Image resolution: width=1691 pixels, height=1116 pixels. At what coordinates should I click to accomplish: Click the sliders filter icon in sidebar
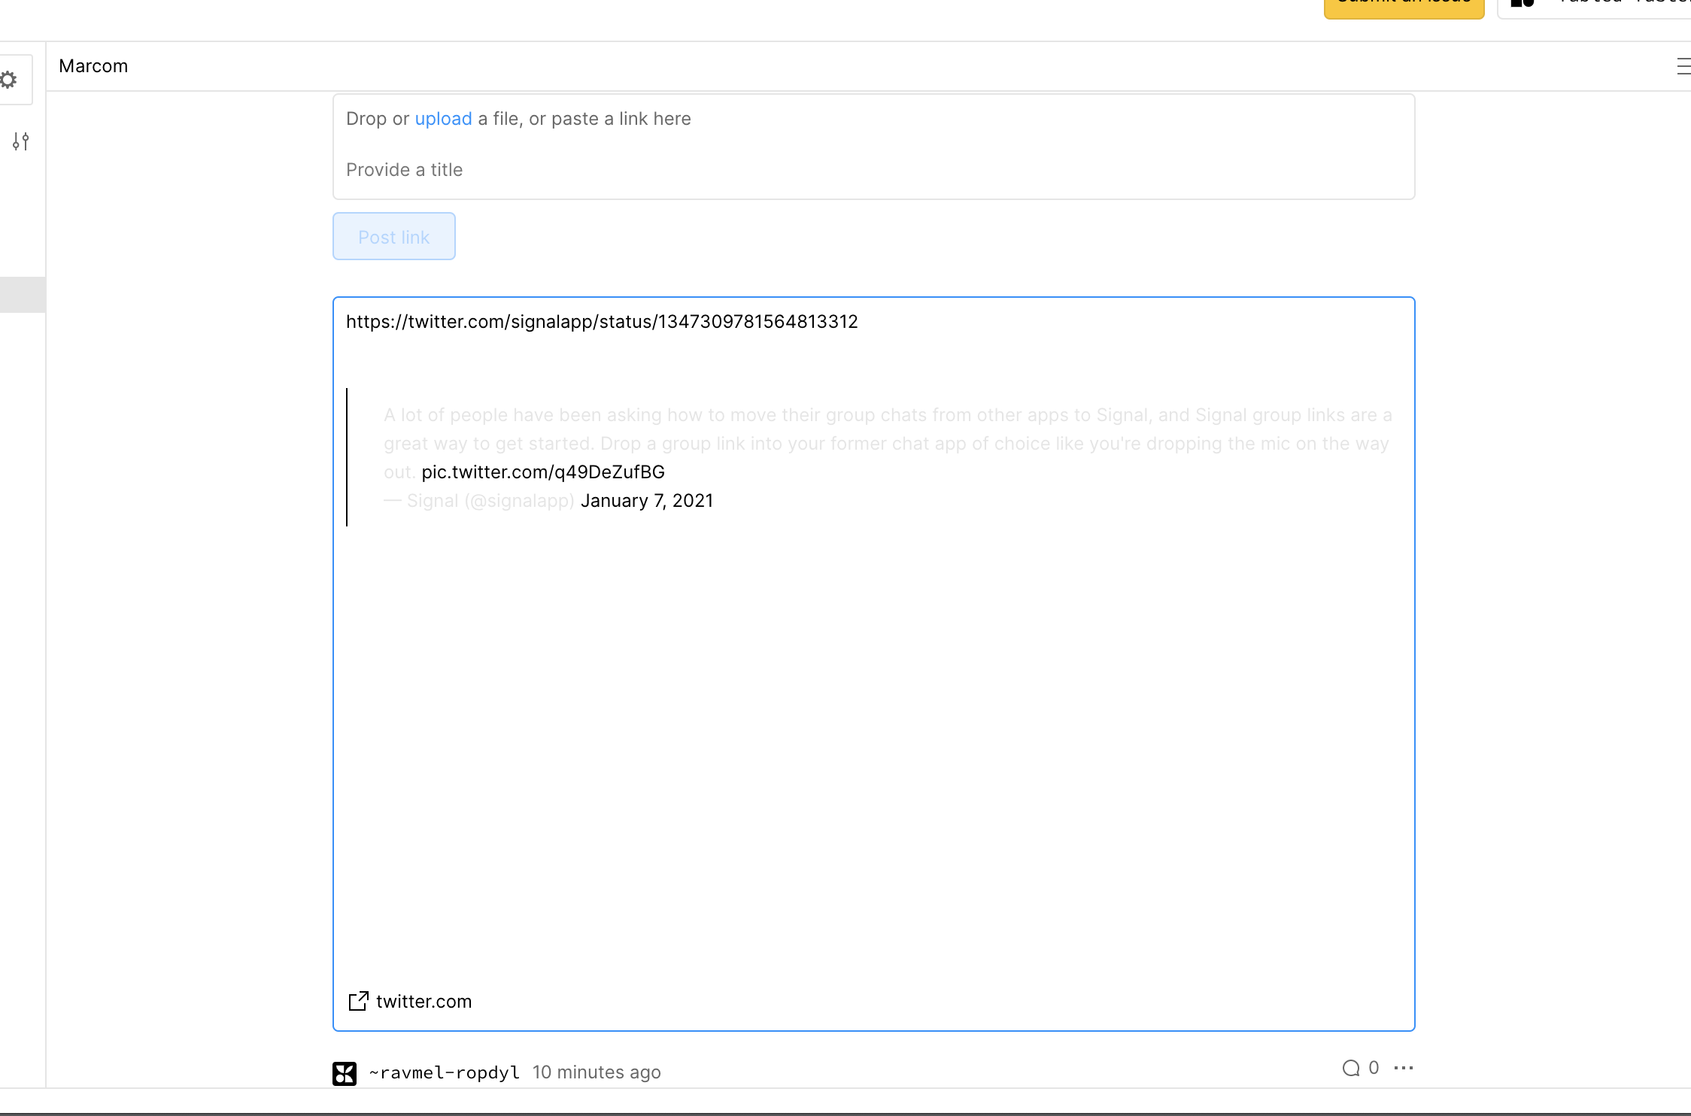21,141
